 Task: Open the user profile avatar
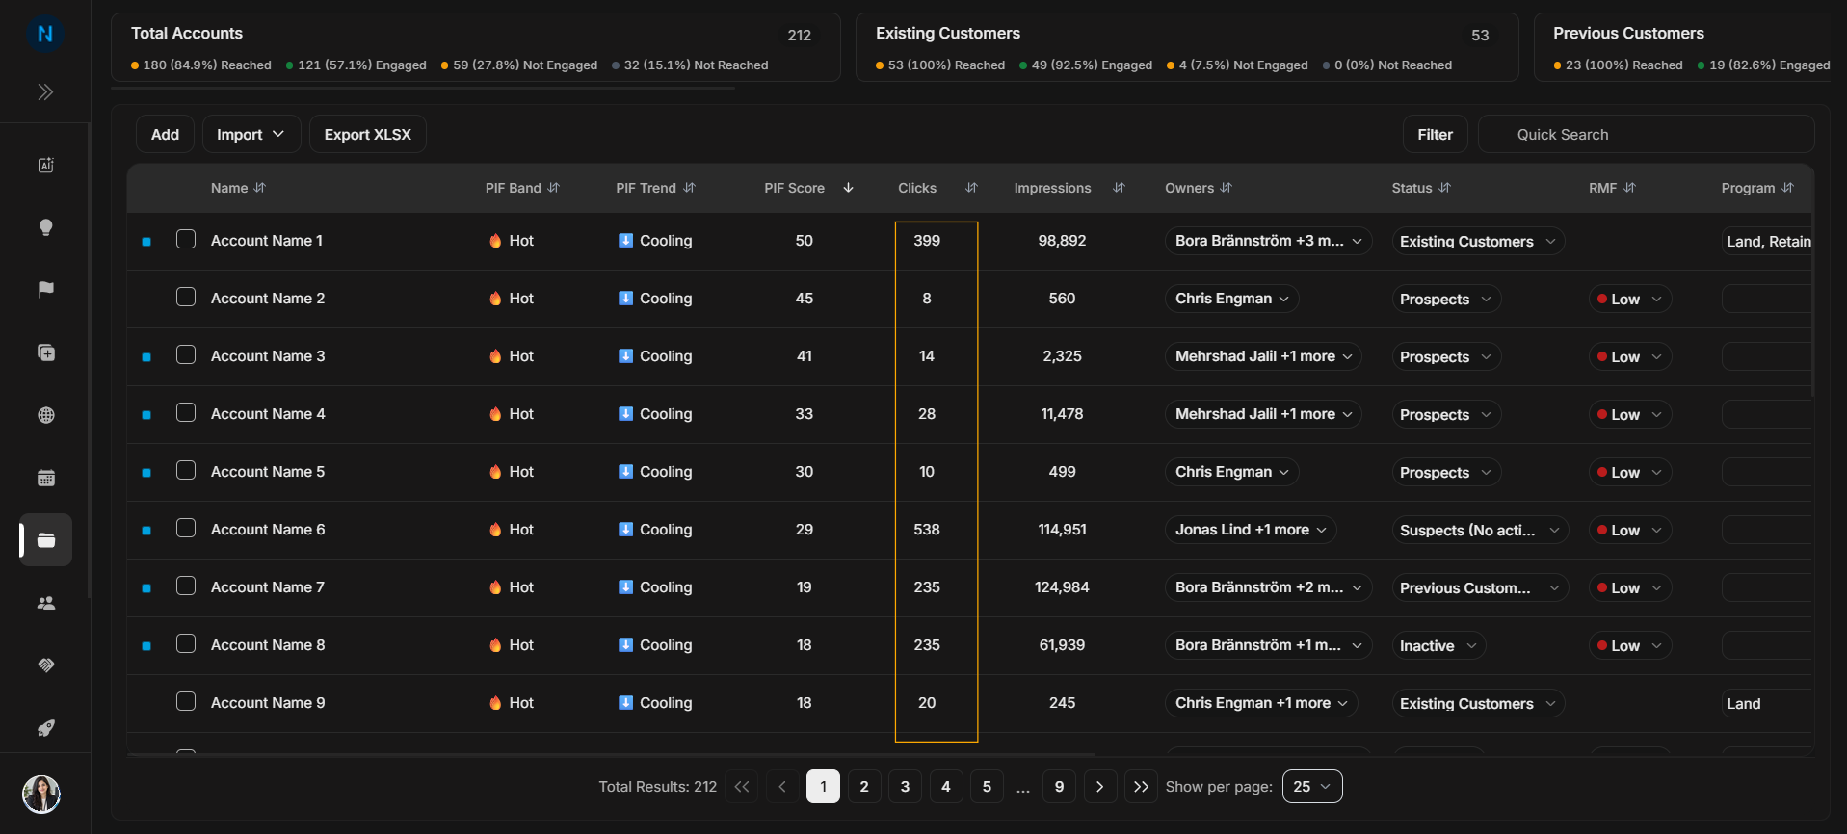(x=41, y=795)
